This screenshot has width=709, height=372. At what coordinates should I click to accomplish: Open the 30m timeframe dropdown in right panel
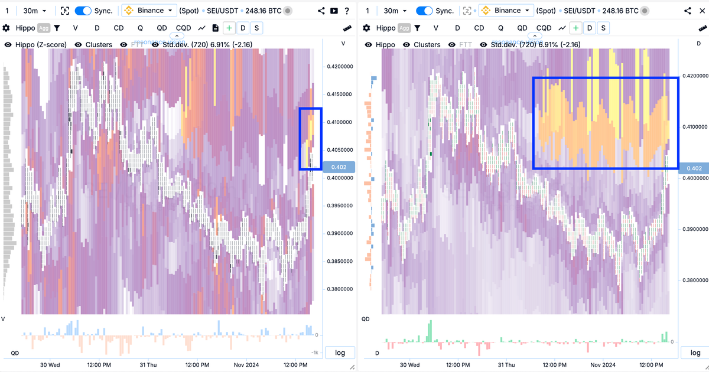click(x=395, y=11)
